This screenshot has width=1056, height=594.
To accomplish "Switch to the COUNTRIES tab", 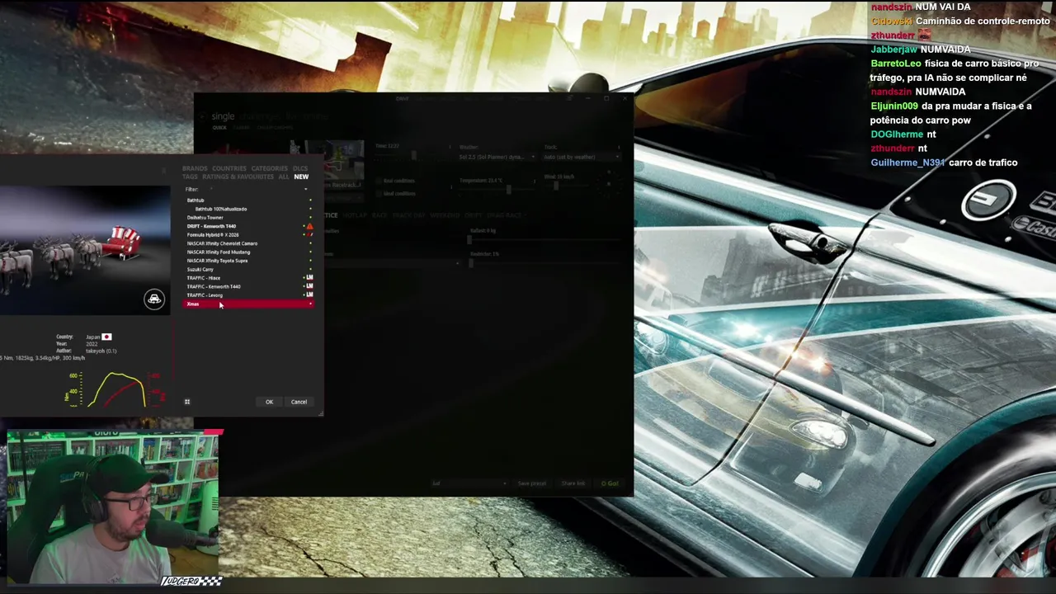I will point(229,168).
